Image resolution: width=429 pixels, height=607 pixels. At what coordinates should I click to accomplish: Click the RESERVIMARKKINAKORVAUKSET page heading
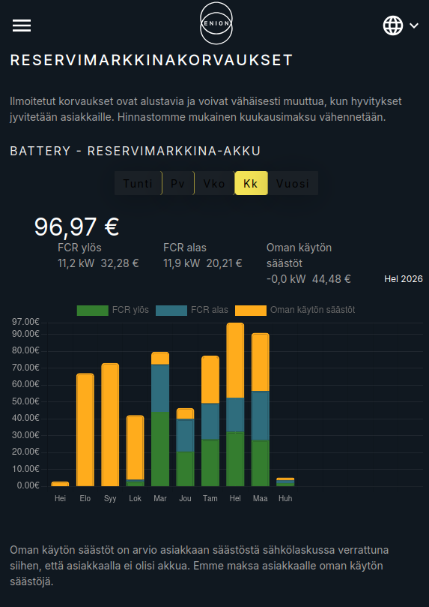click(151, 60)
